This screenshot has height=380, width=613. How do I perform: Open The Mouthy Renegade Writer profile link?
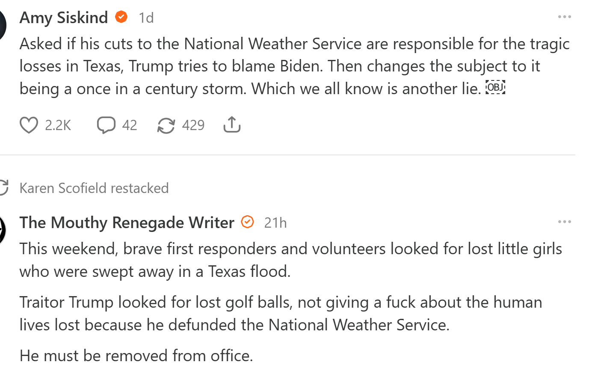[x=127, y=223]
